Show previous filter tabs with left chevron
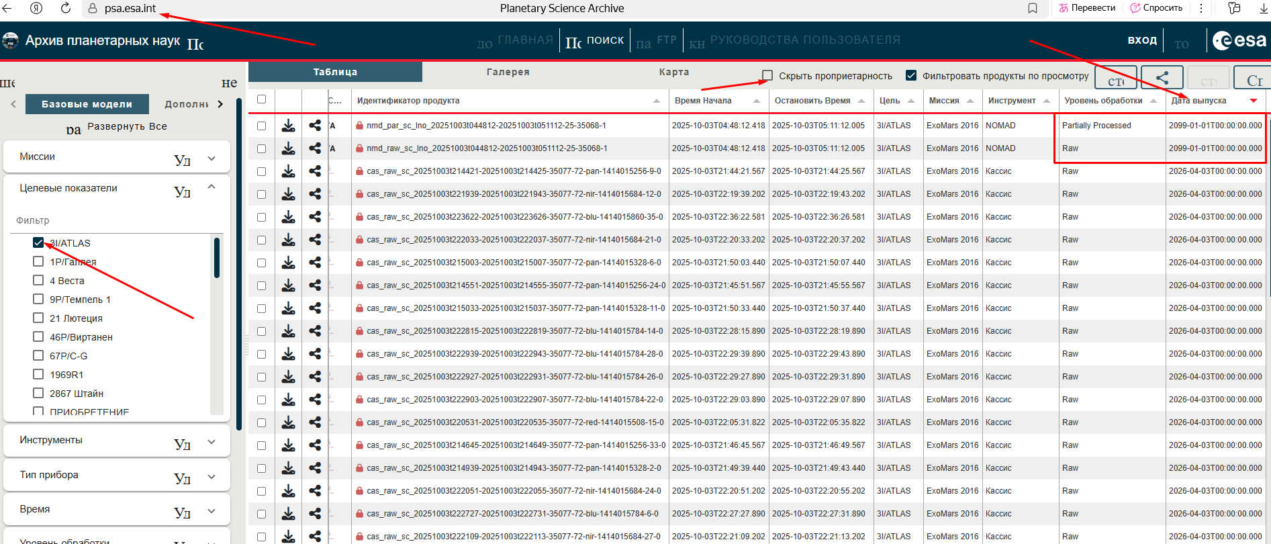1271x544 pixels. click(13, 104)
